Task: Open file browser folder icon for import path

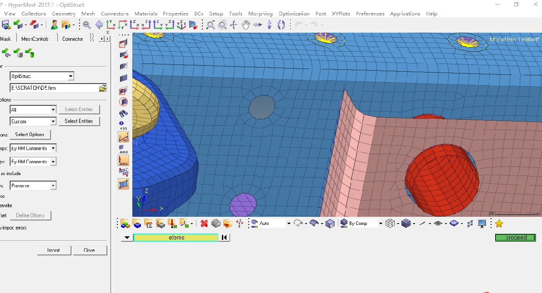Action: pos(103,88)
